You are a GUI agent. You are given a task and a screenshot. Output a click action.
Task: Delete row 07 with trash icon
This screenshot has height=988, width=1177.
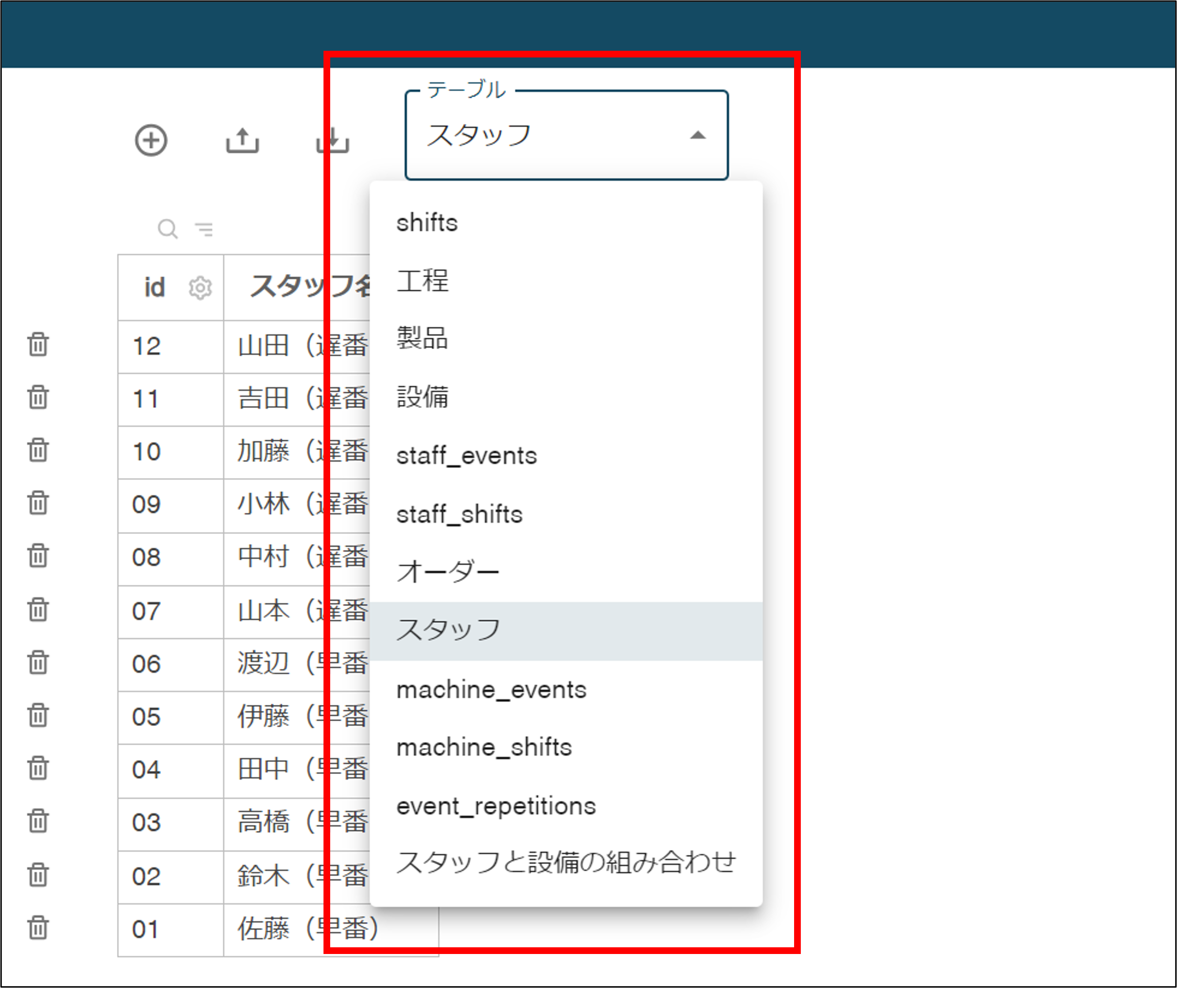[x=38, y=609]
